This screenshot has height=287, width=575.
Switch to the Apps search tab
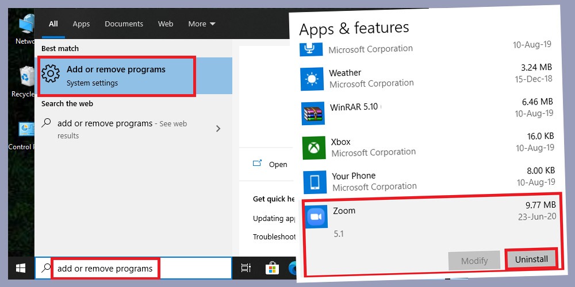tap(81, 24)
